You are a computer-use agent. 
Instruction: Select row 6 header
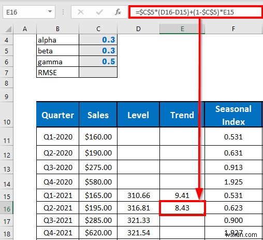[x=6, y=62]
